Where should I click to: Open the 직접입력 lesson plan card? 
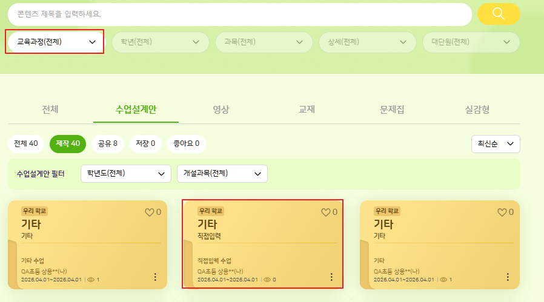[x=263, y=242]
